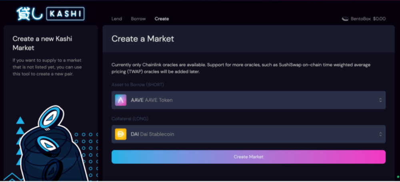
Task: Switch to the Borrow tab
Action: [138, 19]
